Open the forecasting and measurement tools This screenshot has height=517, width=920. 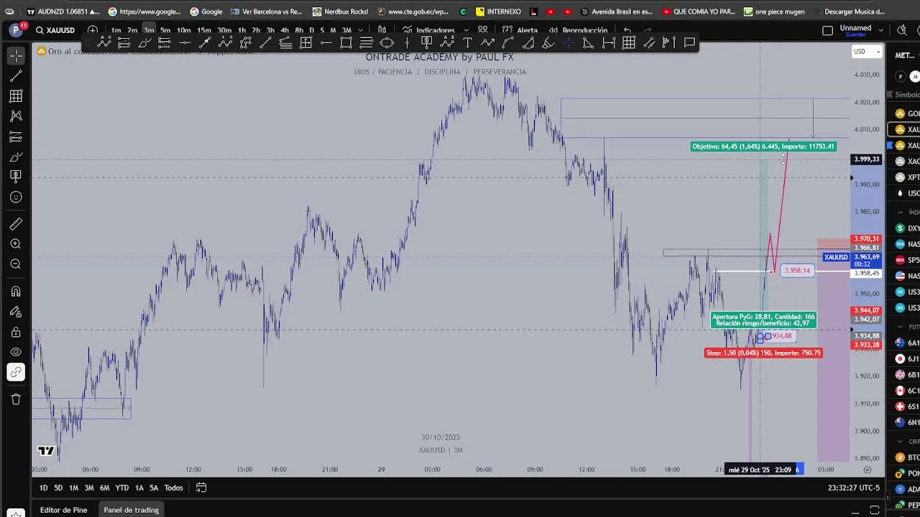pos(16,136)
